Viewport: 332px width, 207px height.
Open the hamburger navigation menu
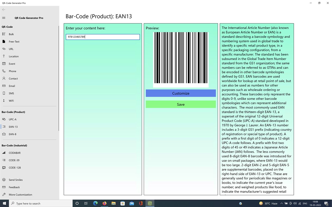(3, 18)
